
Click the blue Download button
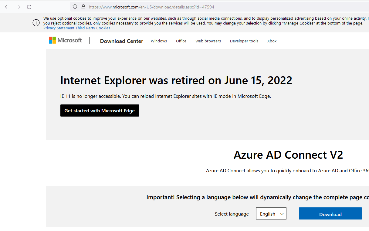point(330,214)
